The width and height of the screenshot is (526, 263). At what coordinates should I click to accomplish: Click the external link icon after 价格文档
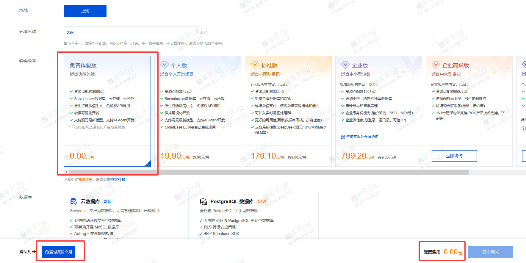tap(123, 180)
